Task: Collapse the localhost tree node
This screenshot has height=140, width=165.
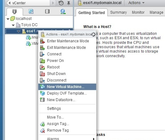Action: click(x=8, y=19)
